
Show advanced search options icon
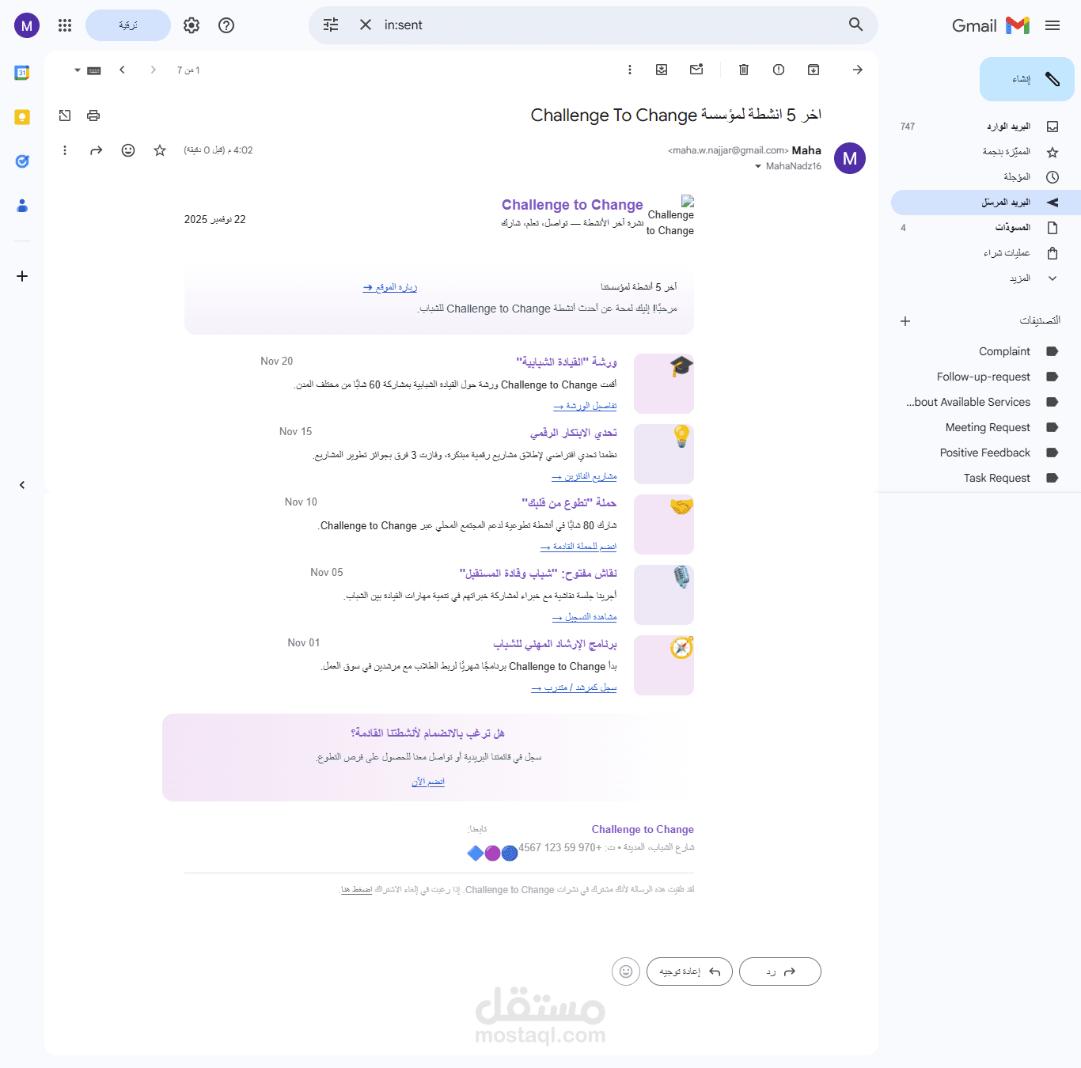331,25
